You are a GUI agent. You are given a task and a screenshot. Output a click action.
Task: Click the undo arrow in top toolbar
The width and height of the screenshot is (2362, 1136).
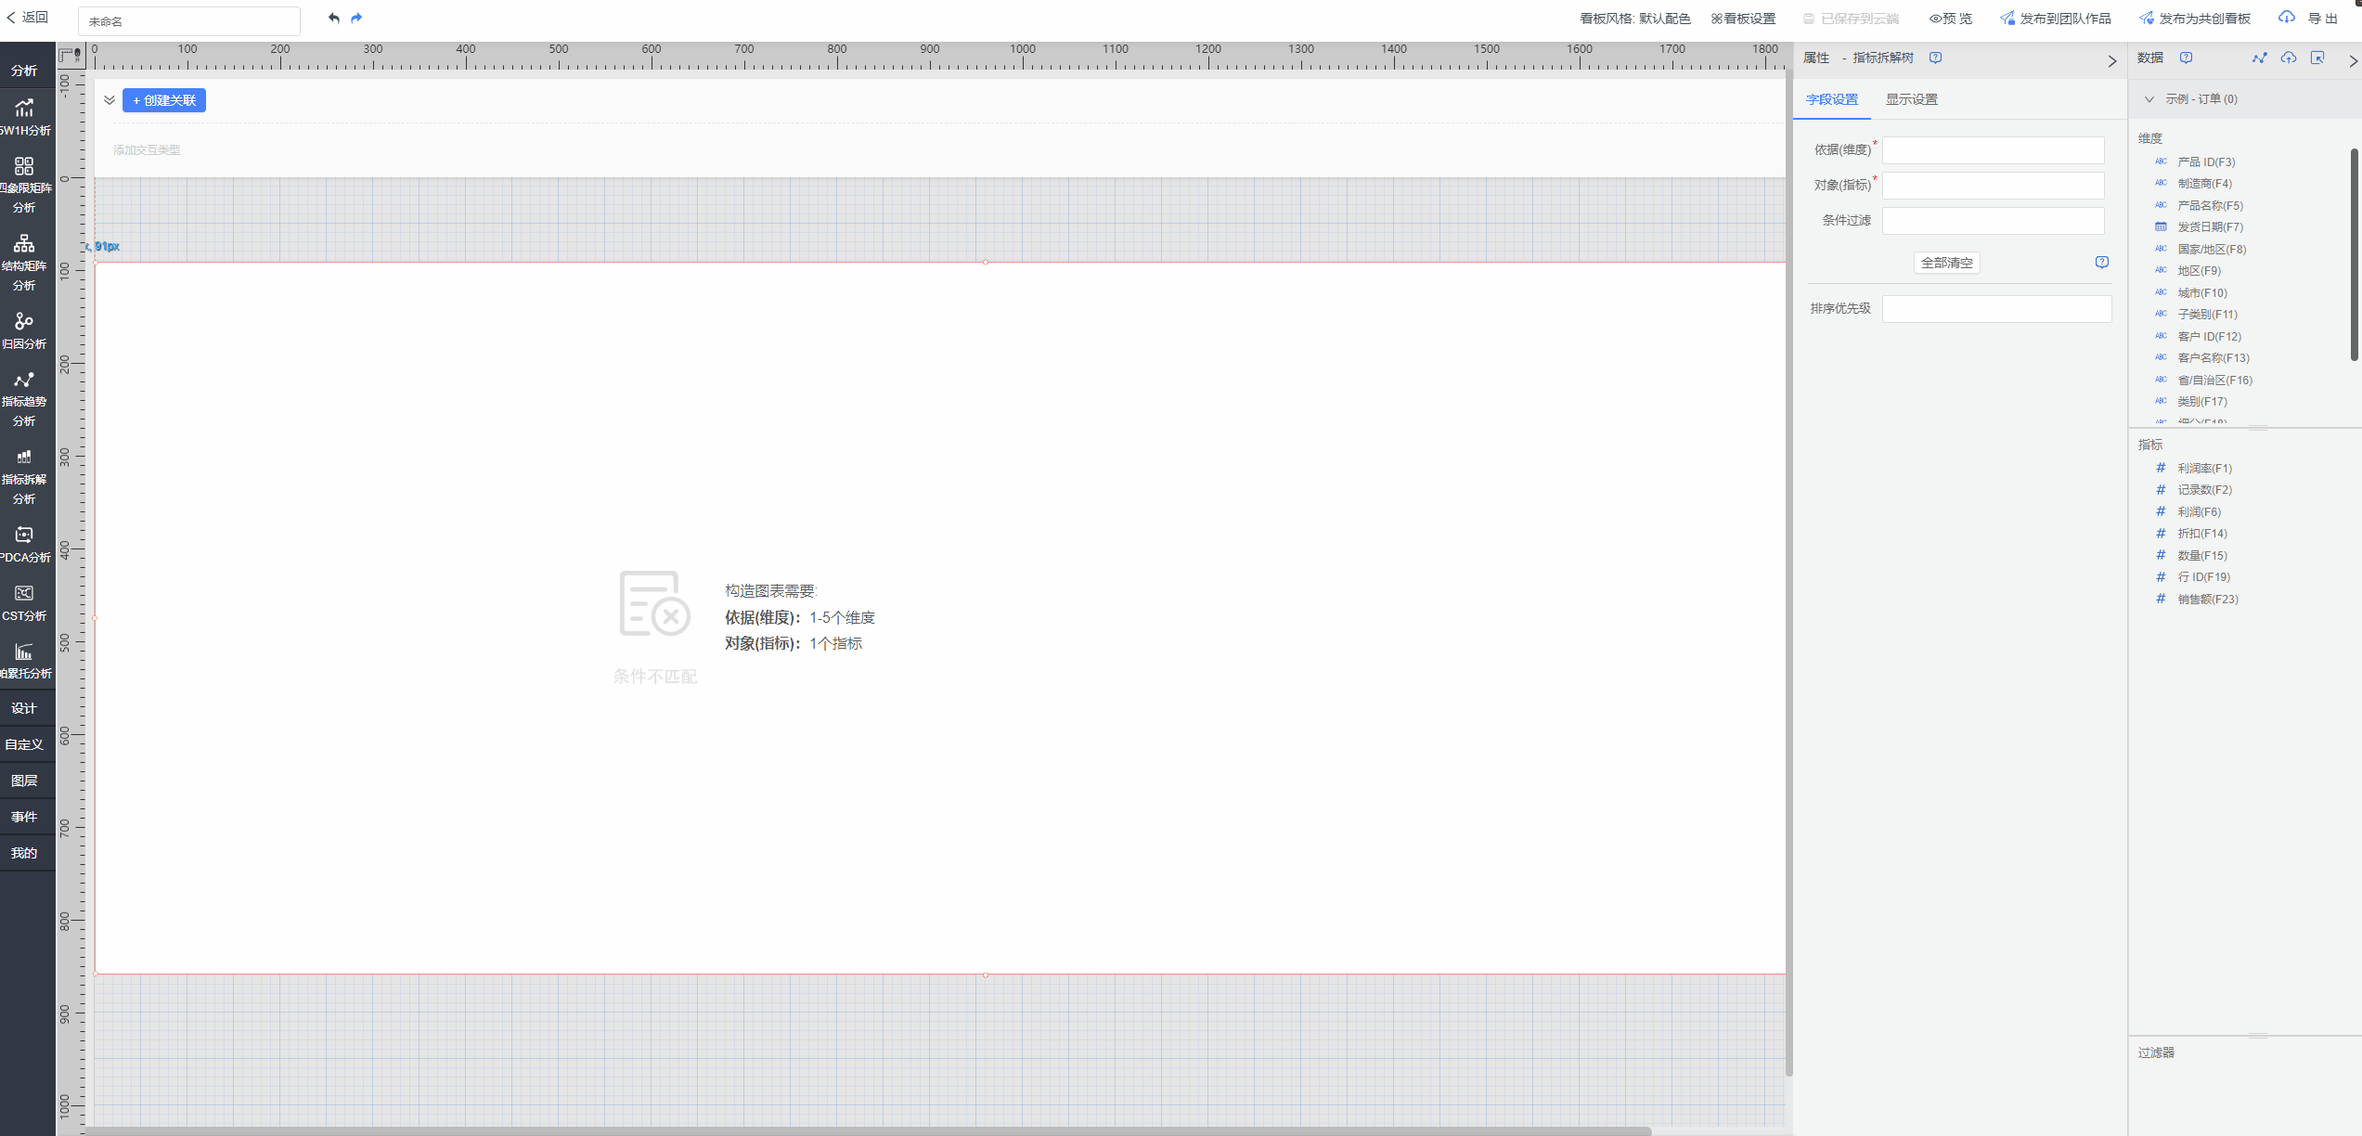point(334,18)
